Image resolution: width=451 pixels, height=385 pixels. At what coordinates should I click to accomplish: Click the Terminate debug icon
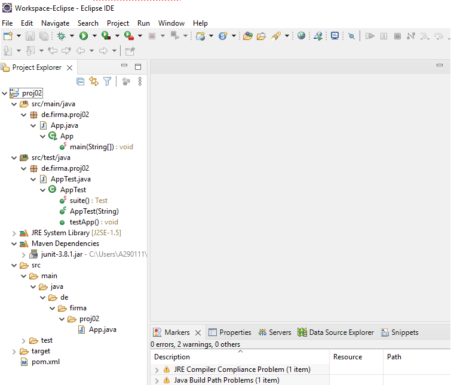[397, 36]
